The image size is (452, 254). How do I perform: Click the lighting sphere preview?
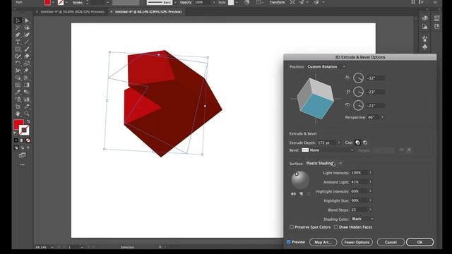click(x=300, y=180)
